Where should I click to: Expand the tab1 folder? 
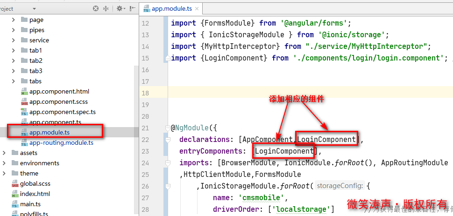[x=13, y=50]
